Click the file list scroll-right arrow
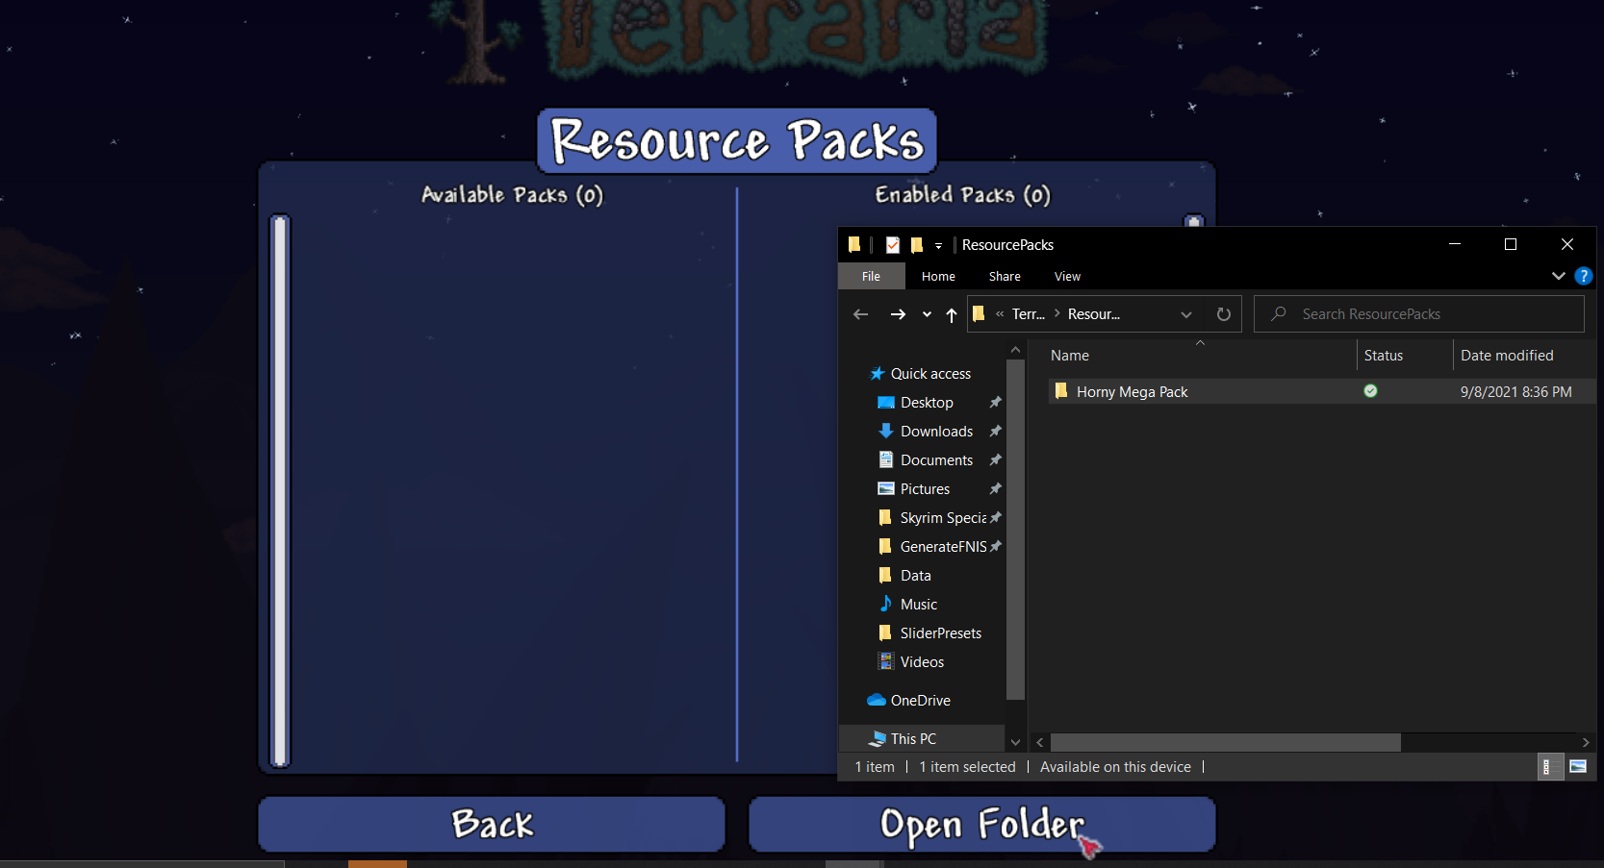The image size is (1604, 868). pos(1586,742)
